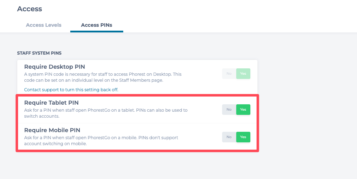357x179 pixels.
Task: Click the Require Tablet PIN title
Action: 51,103
